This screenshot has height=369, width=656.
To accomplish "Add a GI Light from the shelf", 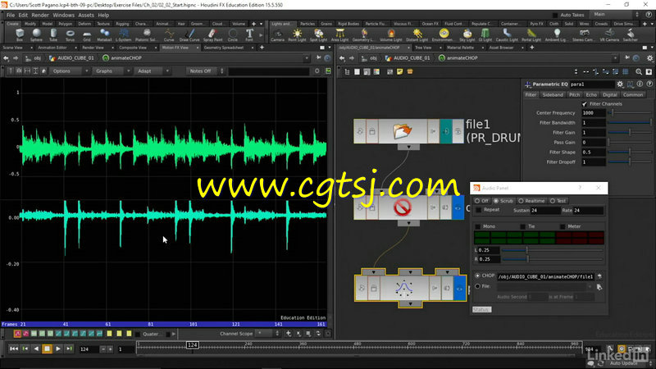I will [x=485, y=34].
